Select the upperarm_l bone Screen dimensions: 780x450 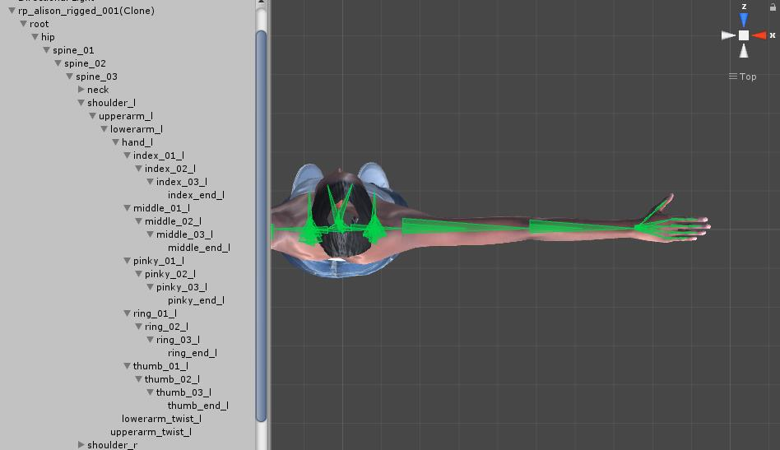[x=126, y=116]
